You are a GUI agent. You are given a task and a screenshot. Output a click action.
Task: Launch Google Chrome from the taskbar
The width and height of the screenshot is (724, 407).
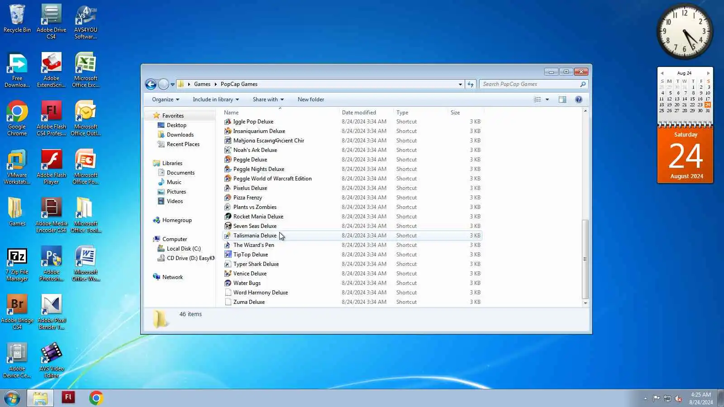pos(96,398)
